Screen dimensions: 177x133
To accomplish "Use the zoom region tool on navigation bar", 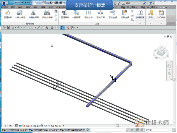I will [169, 74].
